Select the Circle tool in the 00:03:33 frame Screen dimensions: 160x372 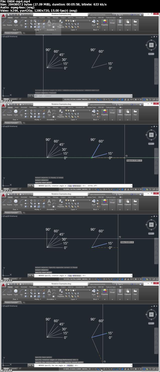[16, 202]
